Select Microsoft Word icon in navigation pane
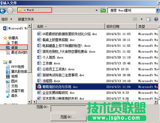Image resolution: width=160 pixels, height=123 pixels. click(x=5, y=28)
